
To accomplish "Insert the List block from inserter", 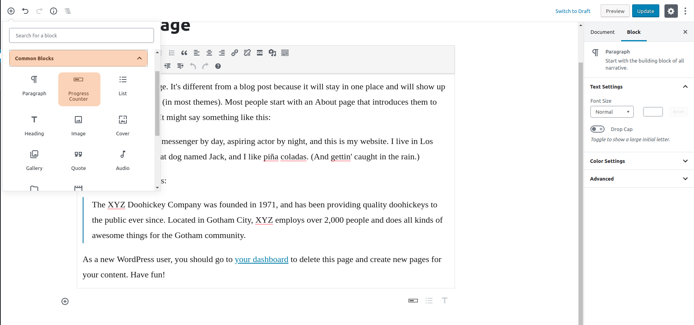I will 123,86.
